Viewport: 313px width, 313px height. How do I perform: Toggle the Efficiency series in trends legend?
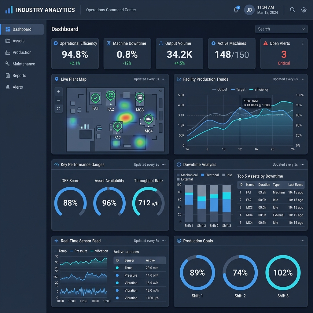tap(259, 90)
